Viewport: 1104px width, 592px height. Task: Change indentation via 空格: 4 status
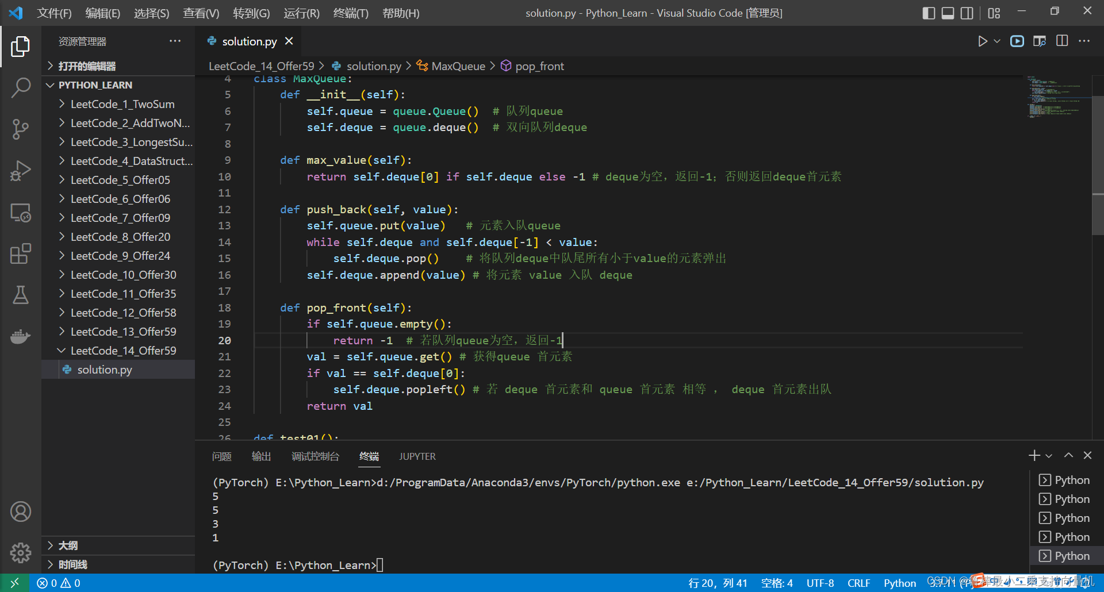(x=777, y=583)
